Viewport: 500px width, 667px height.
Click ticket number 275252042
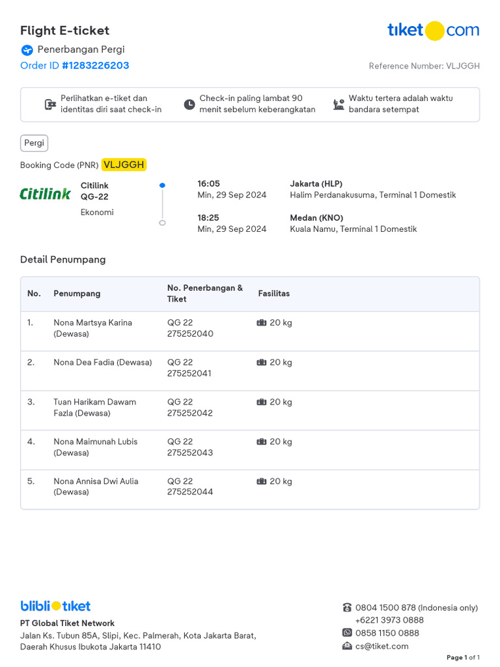click(x=190, y=413)
